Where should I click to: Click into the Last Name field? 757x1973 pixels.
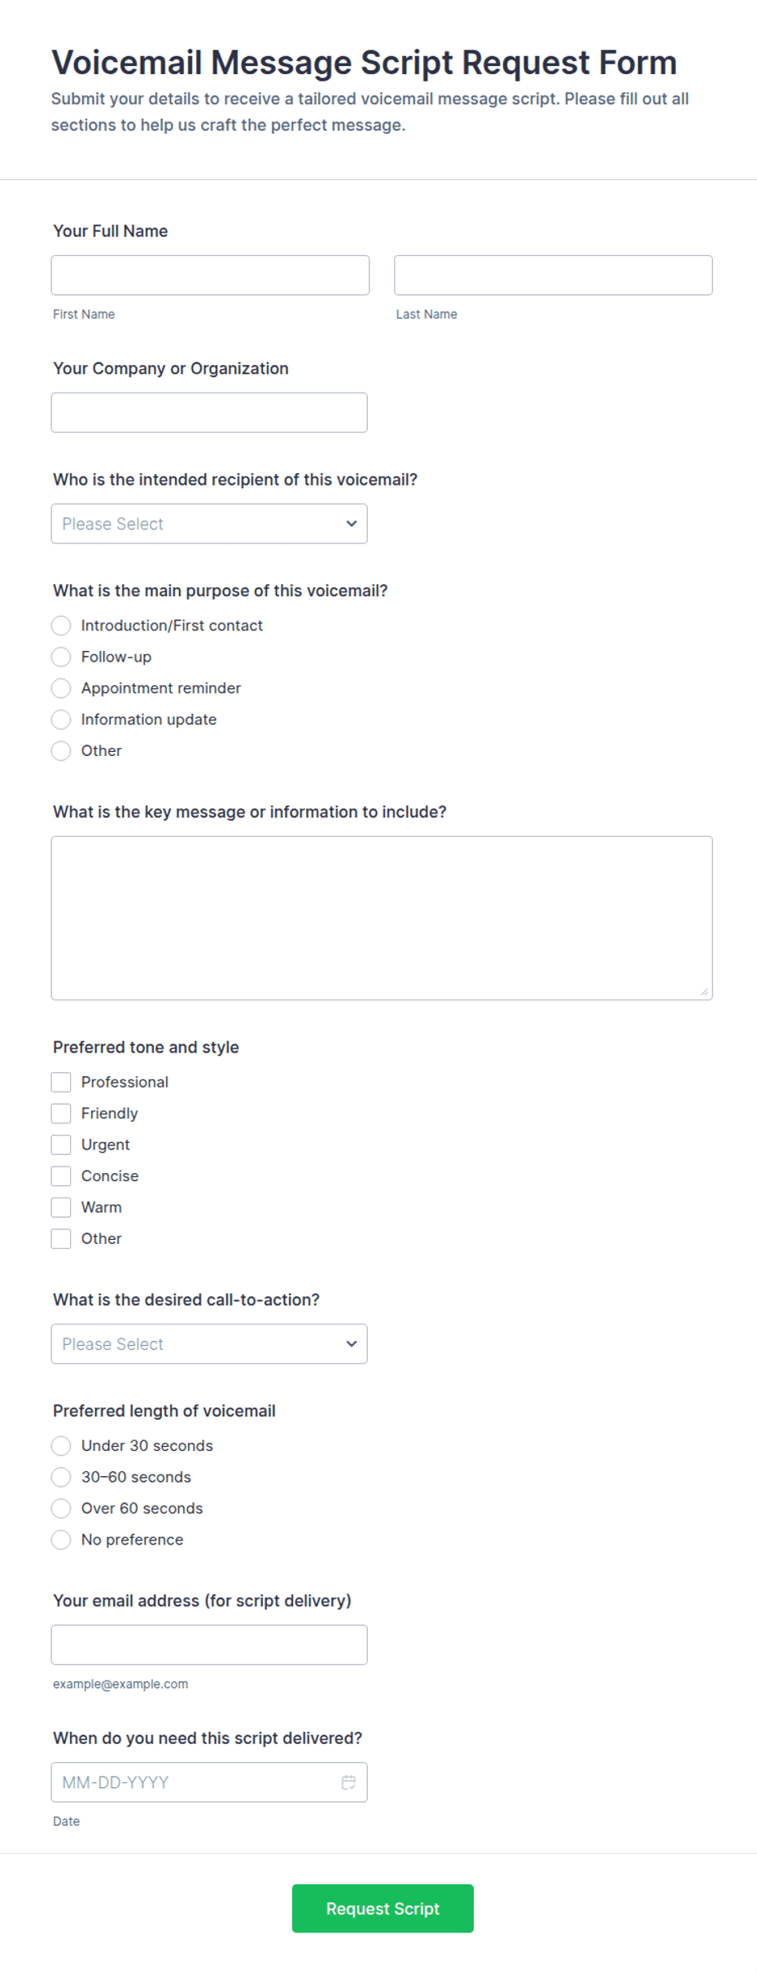(x=554, y=275)
